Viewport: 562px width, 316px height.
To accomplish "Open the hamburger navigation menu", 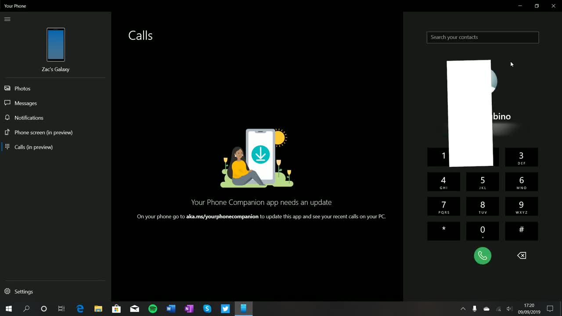I will [x=7, y=19].
